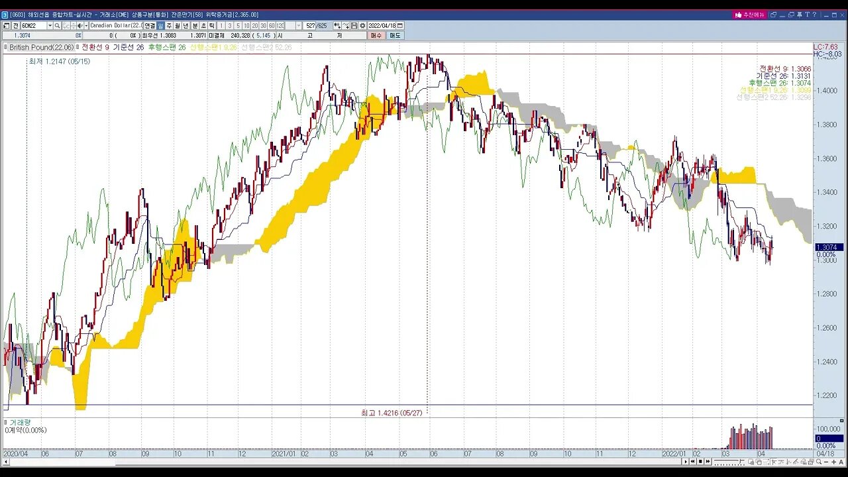Click the fast-forward button on bottom bar
This screenshot has height=477, width=848.
pos(708,461)
